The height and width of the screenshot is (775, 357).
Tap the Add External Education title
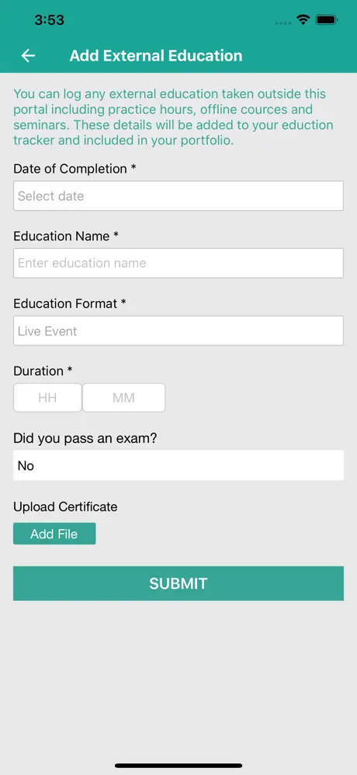(x=156, y=55)
